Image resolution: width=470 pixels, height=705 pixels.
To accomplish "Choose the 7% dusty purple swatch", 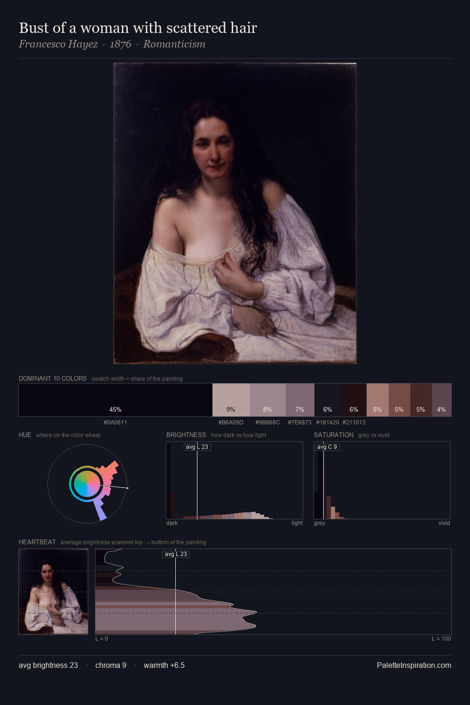I will pos(300,400).
